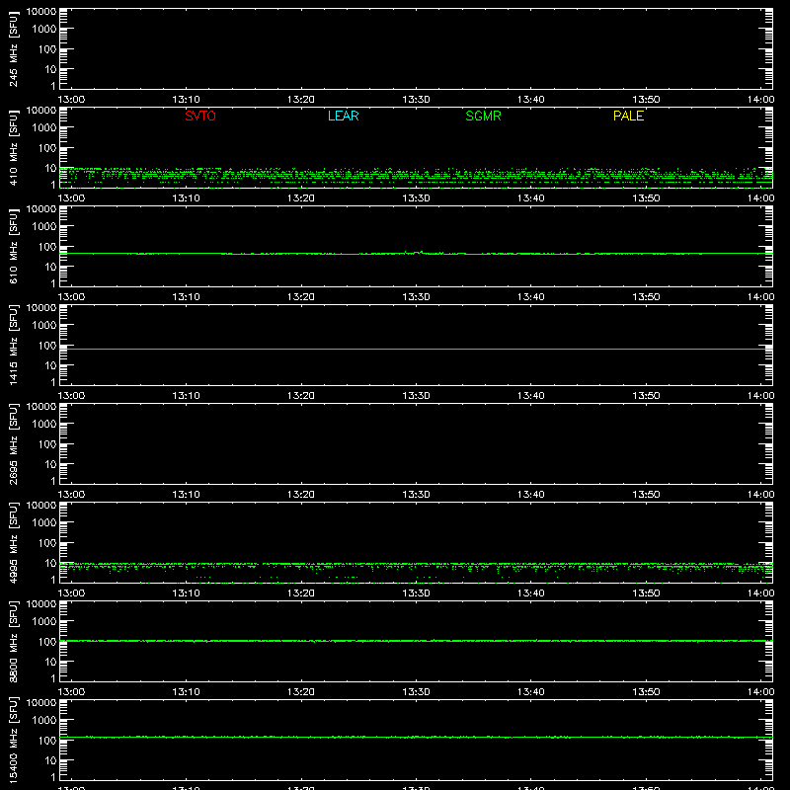790x790 pixels.
Task: Click the 1000 tick of the 2695 MHz panel
Action: coord(44,425)
